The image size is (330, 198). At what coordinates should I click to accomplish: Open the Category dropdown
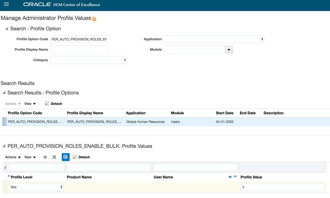pyautogui.click(x=88, y=60)
